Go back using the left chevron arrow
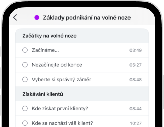Viewport: 164px width, 127px height. [x=15, y=18]
